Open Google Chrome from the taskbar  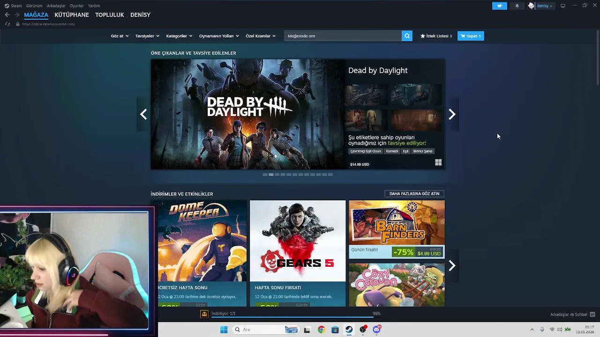(x=321, y=330)
